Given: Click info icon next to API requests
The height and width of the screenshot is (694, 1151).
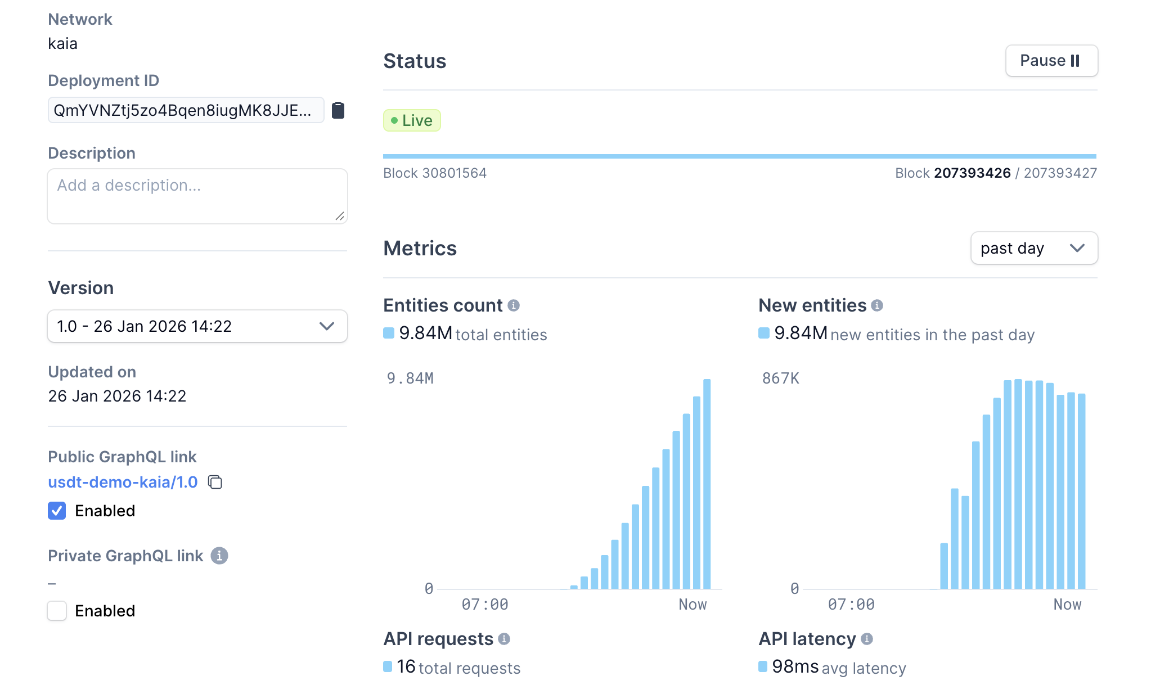Looking at the screenshot, I should pyautogui.click(x=504, y=639).
